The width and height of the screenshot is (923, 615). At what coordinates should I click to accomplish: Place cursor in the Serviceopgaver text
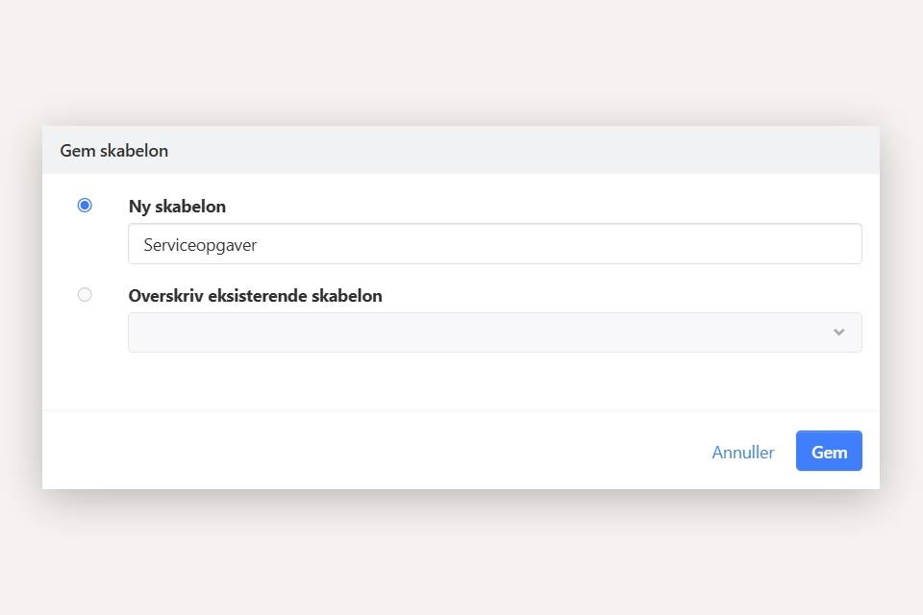[x=201, y=245]
